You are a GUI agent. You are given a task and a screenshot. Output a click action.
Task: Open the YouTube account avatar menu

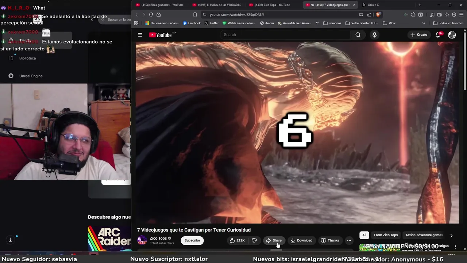point(452,35)
